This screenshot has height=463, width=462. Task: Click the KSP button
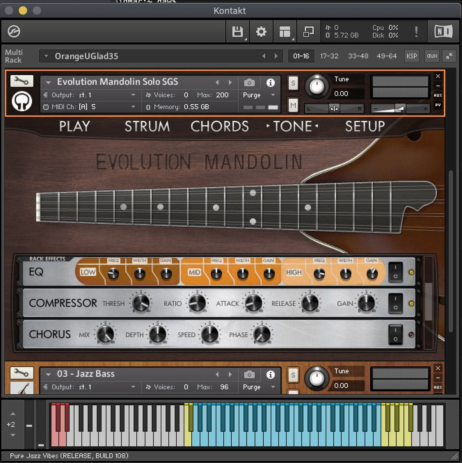coord(412,56)
